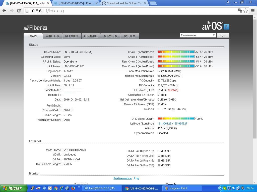Switch to the SYSTEM tab
Screen dimensions: 257x192
130,36
